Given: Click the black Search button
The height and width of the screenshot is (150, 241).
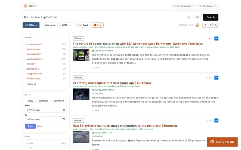Looking at the screenshot, I should coord(210,17).
